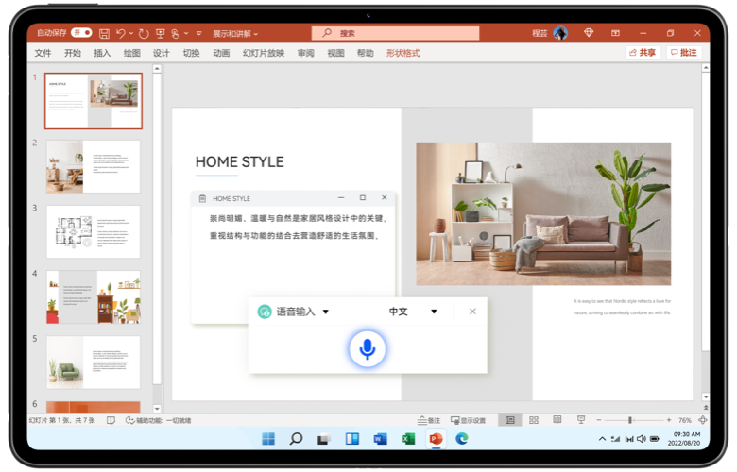Click the Redo circular arrow icon

coord(144,33)
